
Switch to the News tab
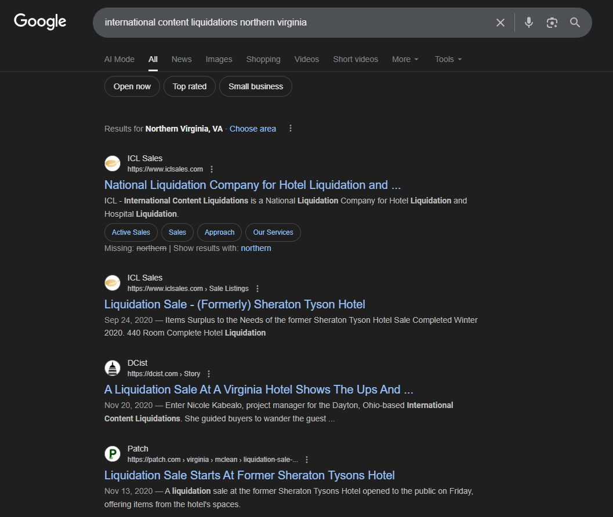(182, 59)
